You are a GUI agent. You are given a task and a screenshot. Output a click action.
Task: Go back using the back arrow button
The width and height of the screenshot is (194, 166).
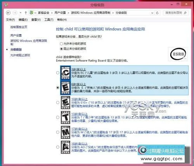[8, 13]
